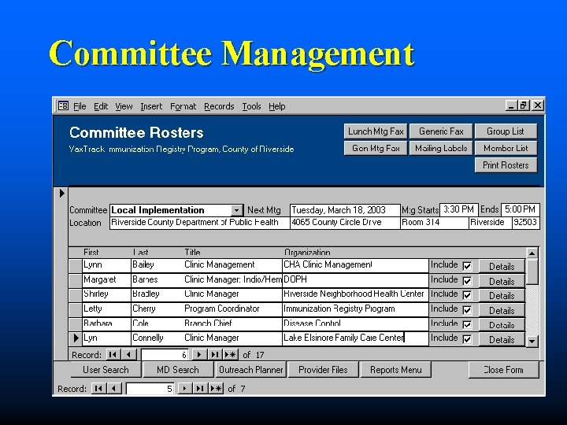Click the form icon left of File menu
The height and width of the screenshot is (425, 567).
[63, 106]
